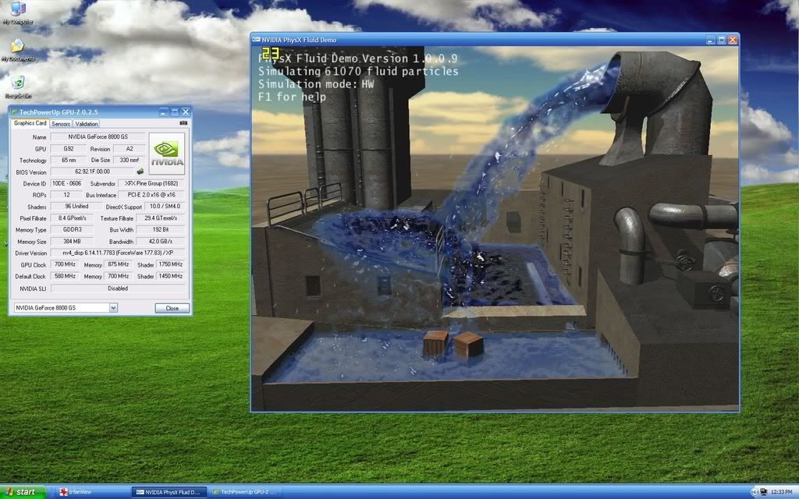799x499 pixels.
Task: Click the Memory Size value 384 MB
Action: (x=72, y=242)
